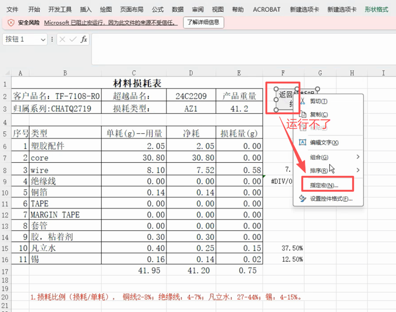The image size is (396, 312).
Task: Select the 产品重量 header cell
Action: point(239,96)
